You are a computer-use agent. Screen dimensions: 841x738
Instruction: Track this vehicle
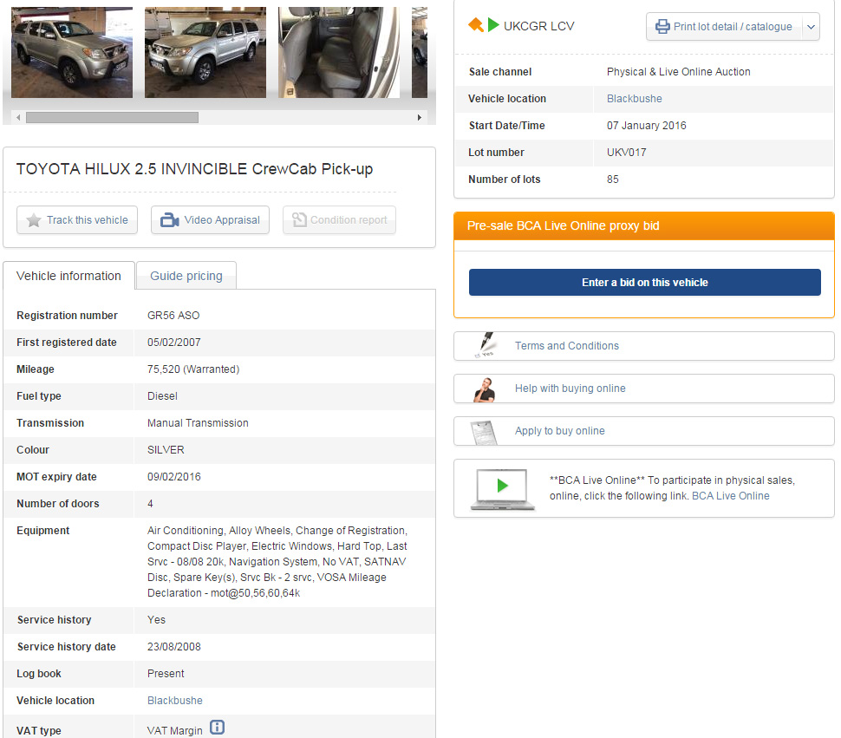tap(77, 220)
